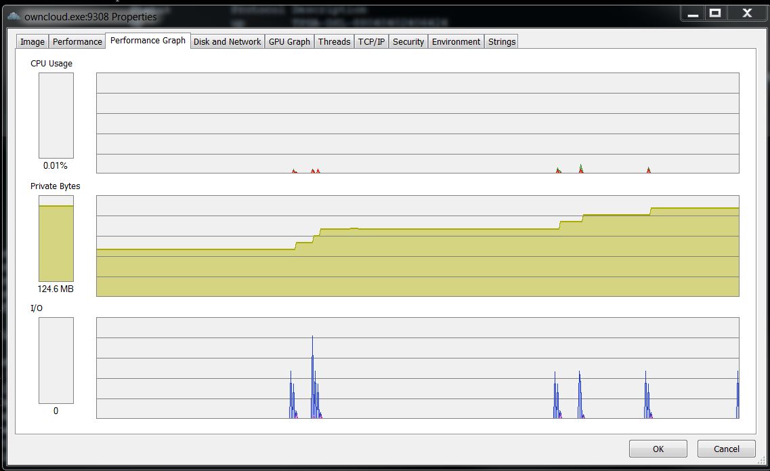Show the Environment tab
Image resolution: width=770 pixels, height=471 pixels.
coord(456,42)
